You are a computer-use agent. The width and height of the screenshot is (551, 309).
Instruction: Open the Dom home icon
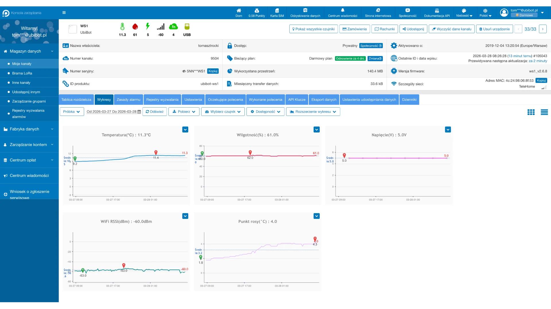point(239,11)
